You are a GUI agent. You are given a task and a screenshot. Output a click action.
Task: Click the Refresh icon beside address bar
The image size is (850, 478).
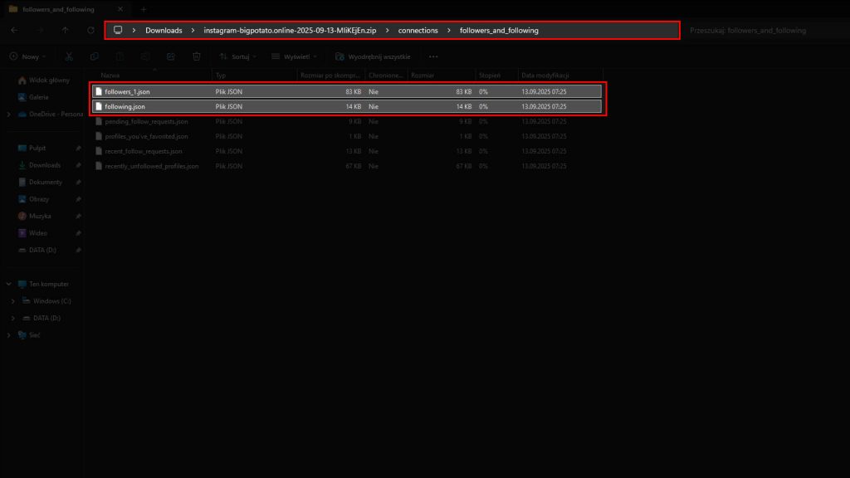click(x=90, y=31)
